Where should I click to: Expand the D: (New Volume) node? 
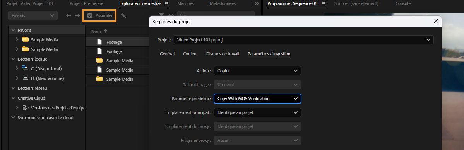pos(17,78)
